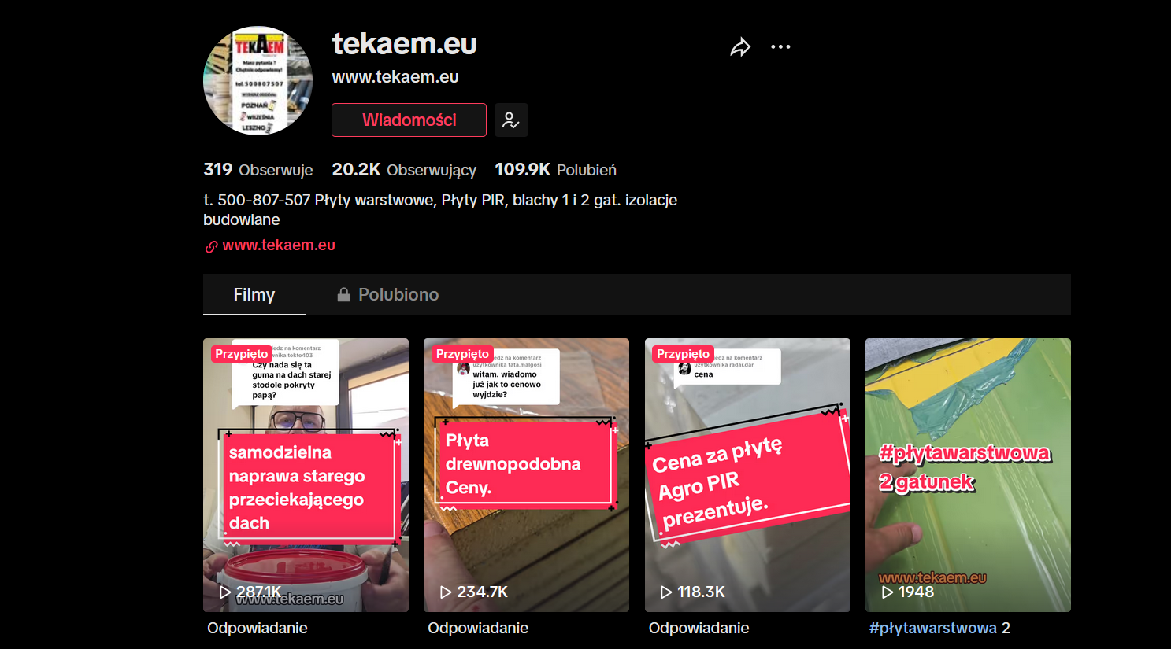Open the #płytawarstwowa hashtag link
This screenshot has width=1171, height=649.
click(x=933, y=628)
